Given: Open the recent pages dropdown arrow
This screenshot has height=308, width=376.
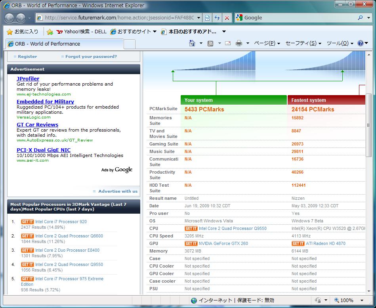Looking at the screenshot, I should pyautogui.click(x=29, y=18).
